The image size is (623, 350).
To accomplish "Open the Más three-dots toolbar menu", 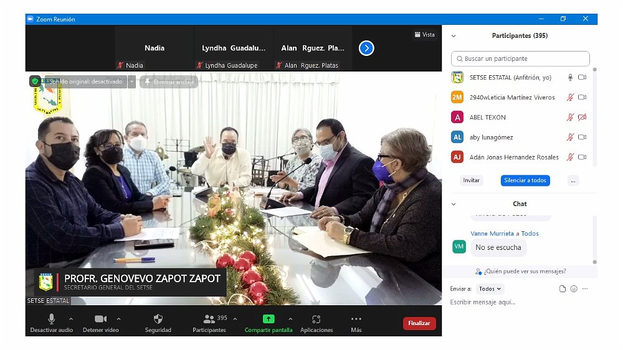I will tap(356, 319).
